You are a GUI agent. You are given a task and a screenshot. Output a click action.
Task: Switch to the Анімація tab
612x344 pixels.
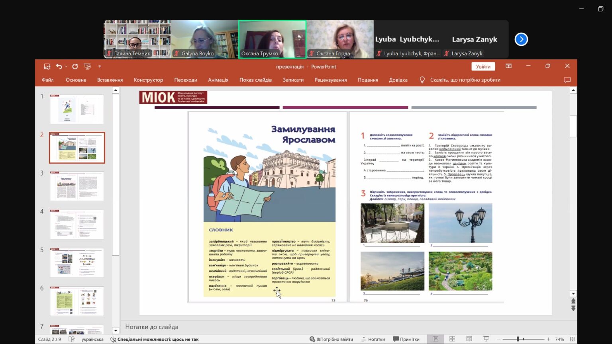coord(218,80)
